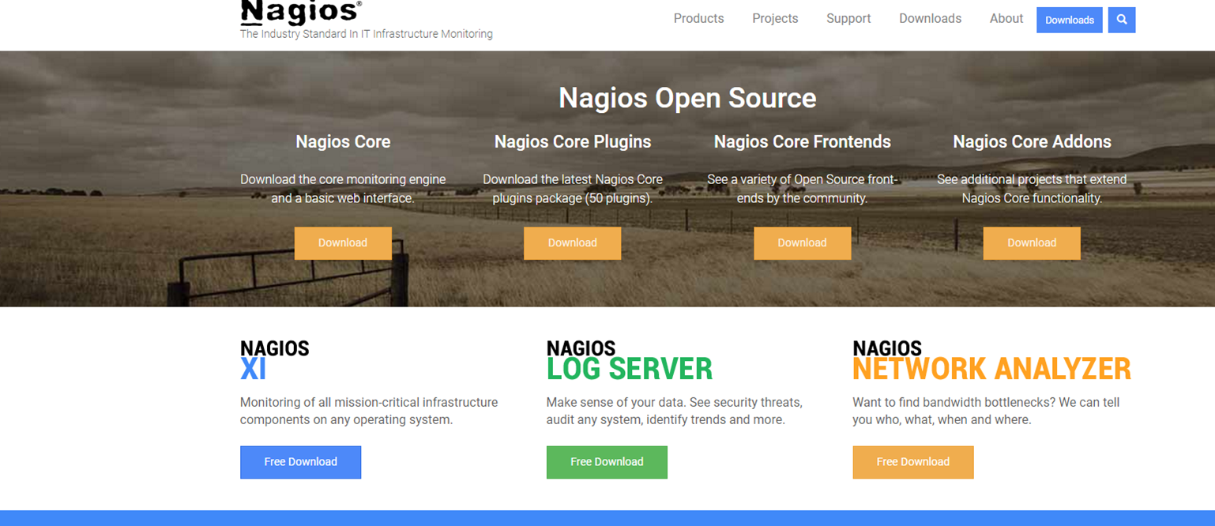This screenshot has width=1215, height=526.
Task: Click the Nagios Open Source title
Action: coord(687,98)
